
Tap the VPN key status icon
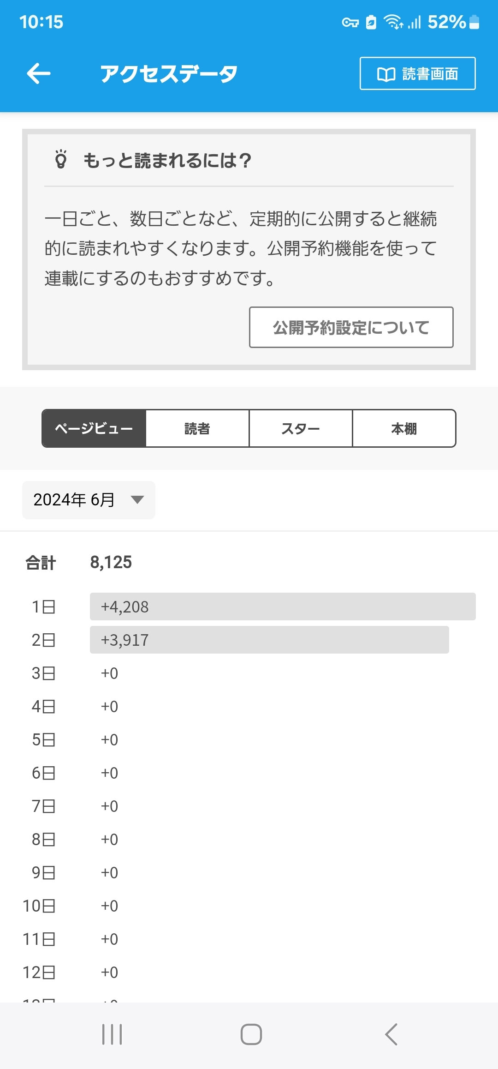350,22
